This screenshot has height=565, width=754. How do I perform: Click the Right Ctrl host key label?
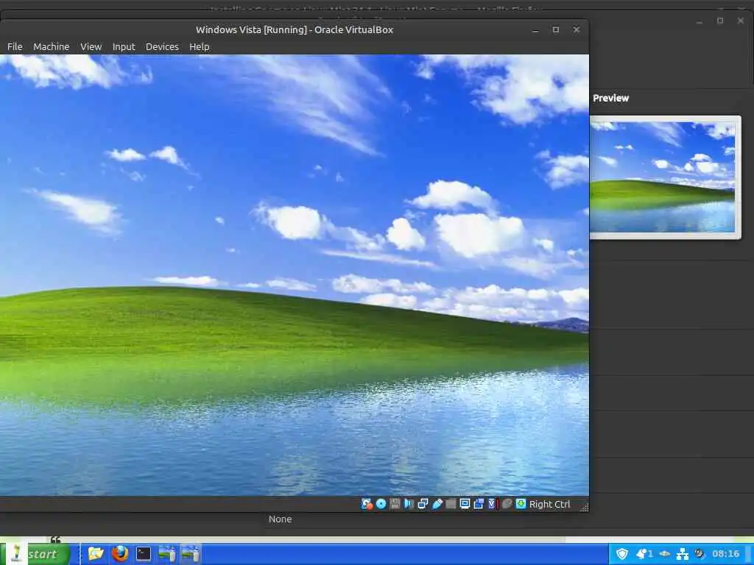[x=549, y=505]
